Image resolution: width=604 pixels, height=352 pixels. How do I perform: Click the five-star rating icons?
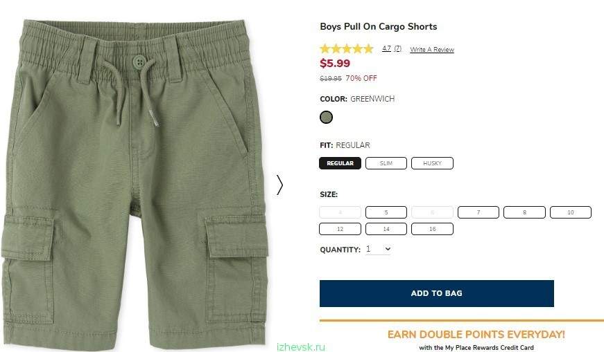click(347, 49)
